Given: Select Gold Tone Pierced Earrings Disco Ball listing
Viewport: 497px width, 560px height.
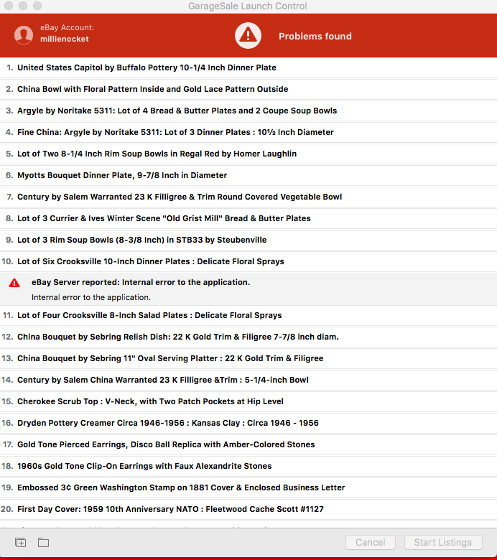Looking at the screenshot, I should (x=249, y=444).
